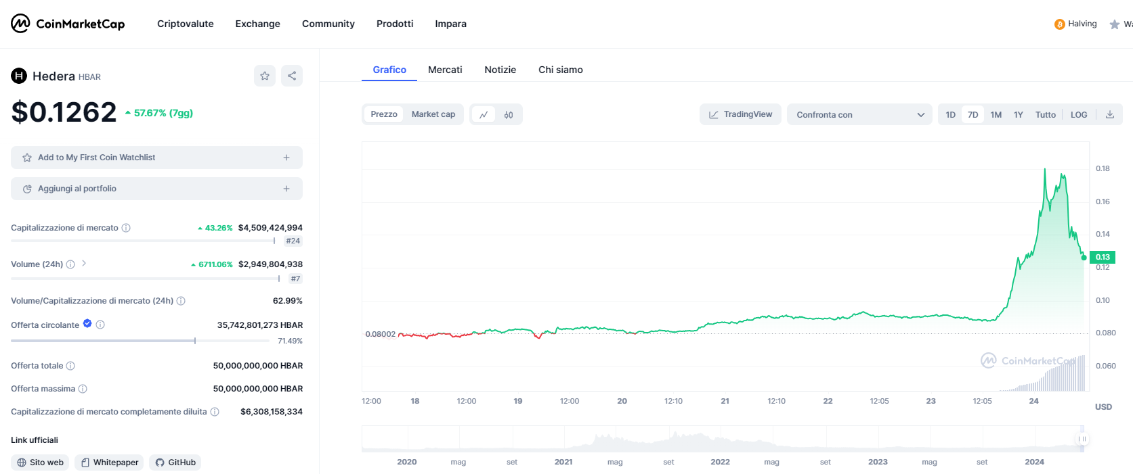Click the 6711.06% volume change
Viewport: 1133px width, 474px height.
[212, 264]
